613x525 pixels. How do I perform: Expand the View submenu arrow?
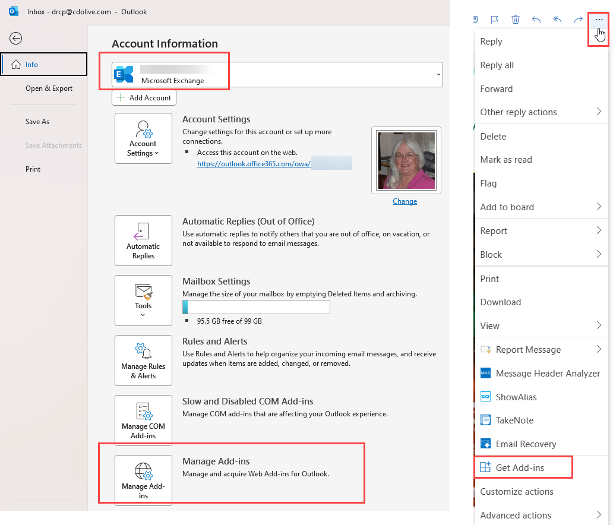pyautogui.click(x=599, y=325)
